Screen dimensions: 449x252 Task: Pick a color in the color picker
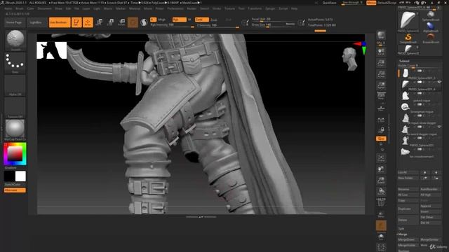15,154
